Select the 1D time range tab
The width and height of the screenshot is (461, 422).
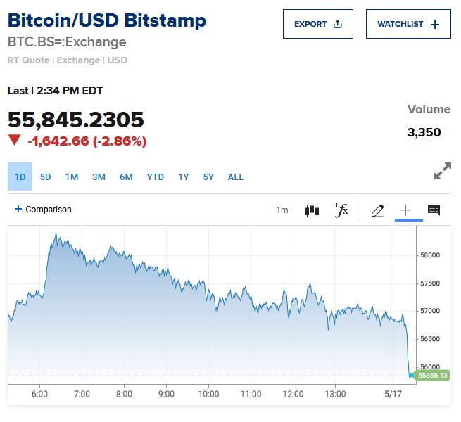[x=20, y=177]
